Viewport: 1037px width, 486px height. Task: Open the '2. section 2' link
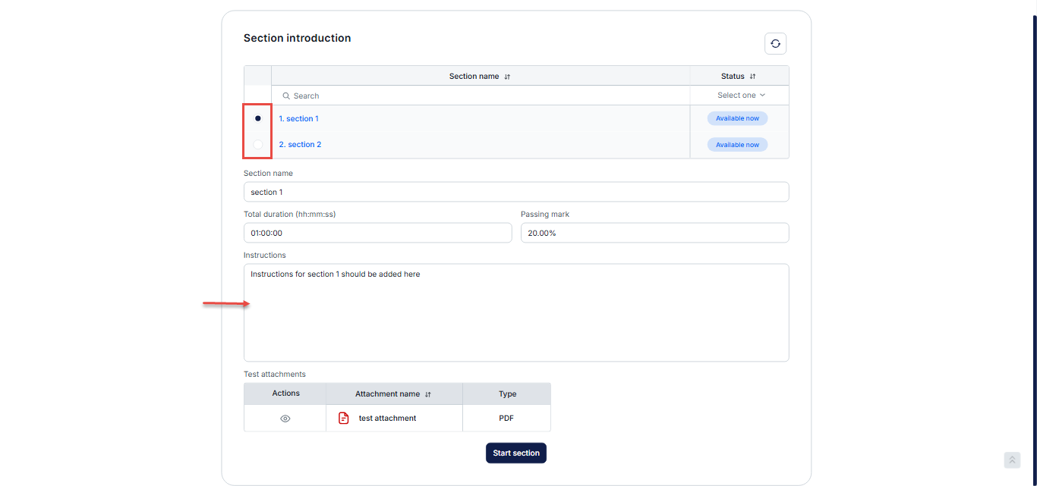[x=300, y=145]
